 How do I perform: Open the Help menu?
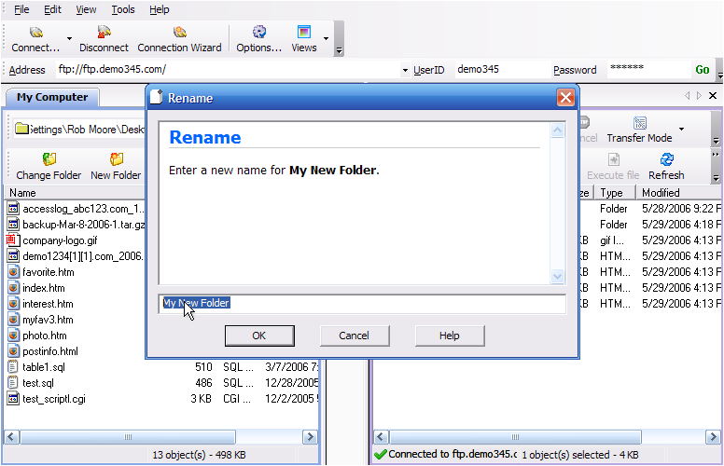pyautogui.click(x=160, y=9)
